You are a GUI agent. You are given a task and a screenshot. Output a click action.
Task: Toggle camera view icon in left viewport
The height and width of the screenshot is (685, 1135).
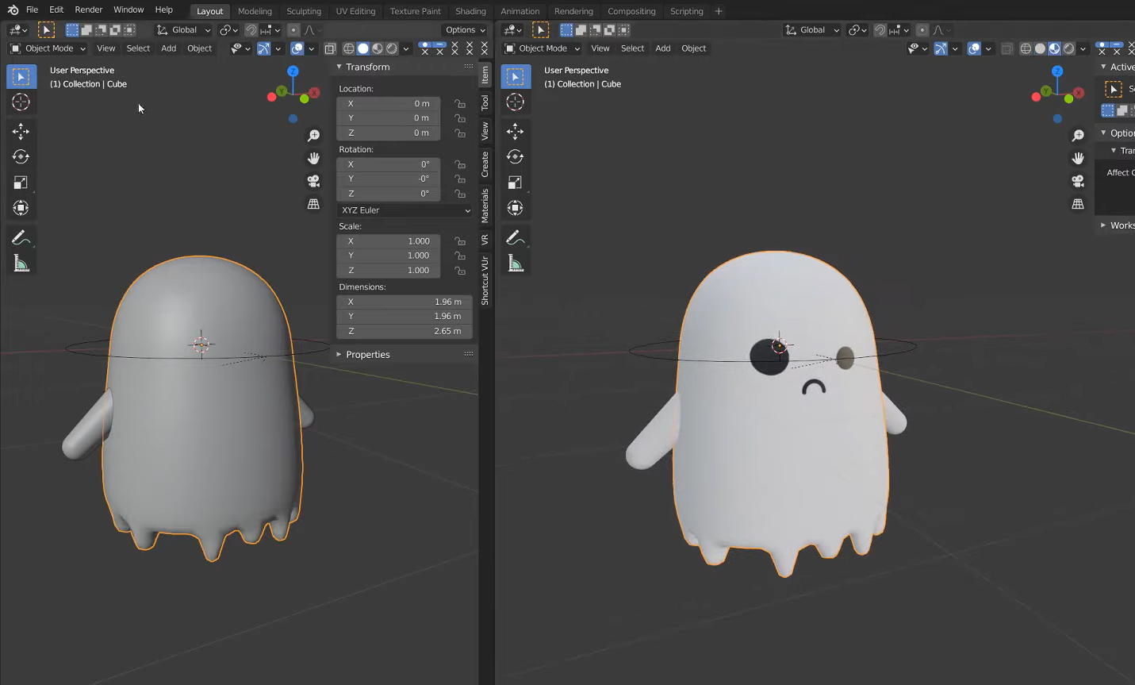314,181
